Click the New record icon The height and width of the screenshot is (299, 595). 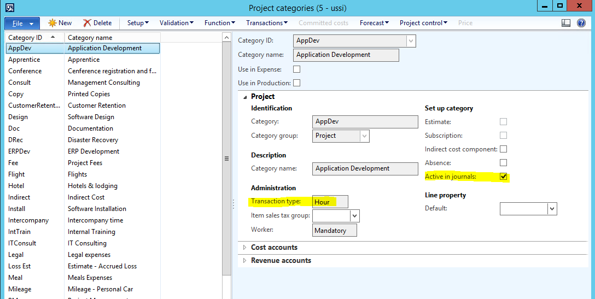coord(52,23)
